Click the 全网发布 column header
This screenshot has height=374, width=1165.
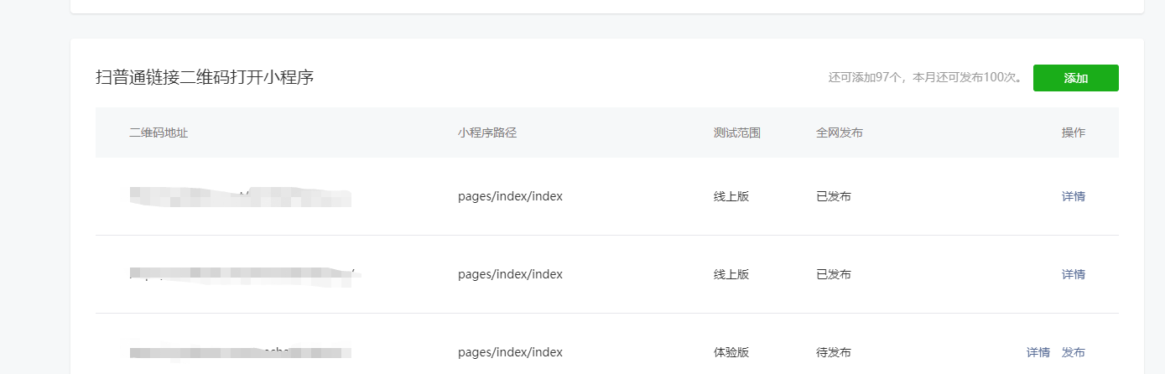pos(840,132)
